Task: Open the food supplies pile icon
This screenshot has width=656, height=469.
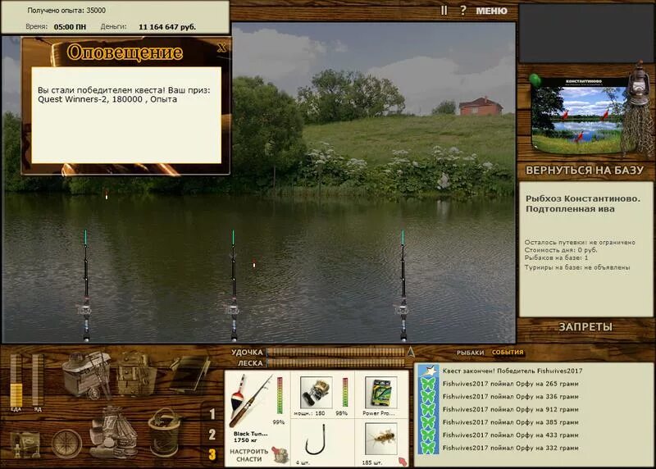Action: pos(113,433)
